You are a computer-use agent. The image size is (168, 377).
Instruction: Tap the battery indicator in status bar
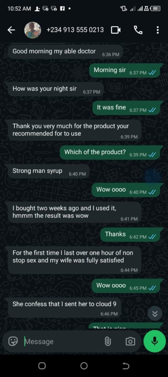(156, 8)
